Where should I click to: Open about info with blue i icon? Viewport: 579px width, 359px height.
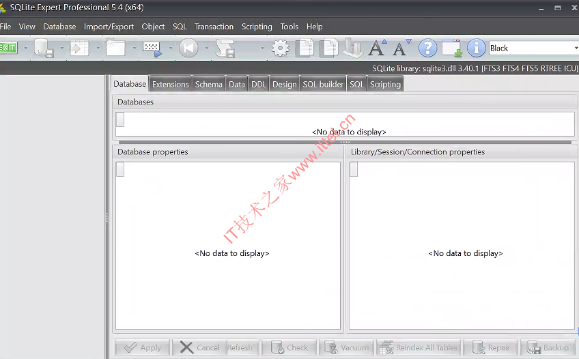[x=477, y=48]
